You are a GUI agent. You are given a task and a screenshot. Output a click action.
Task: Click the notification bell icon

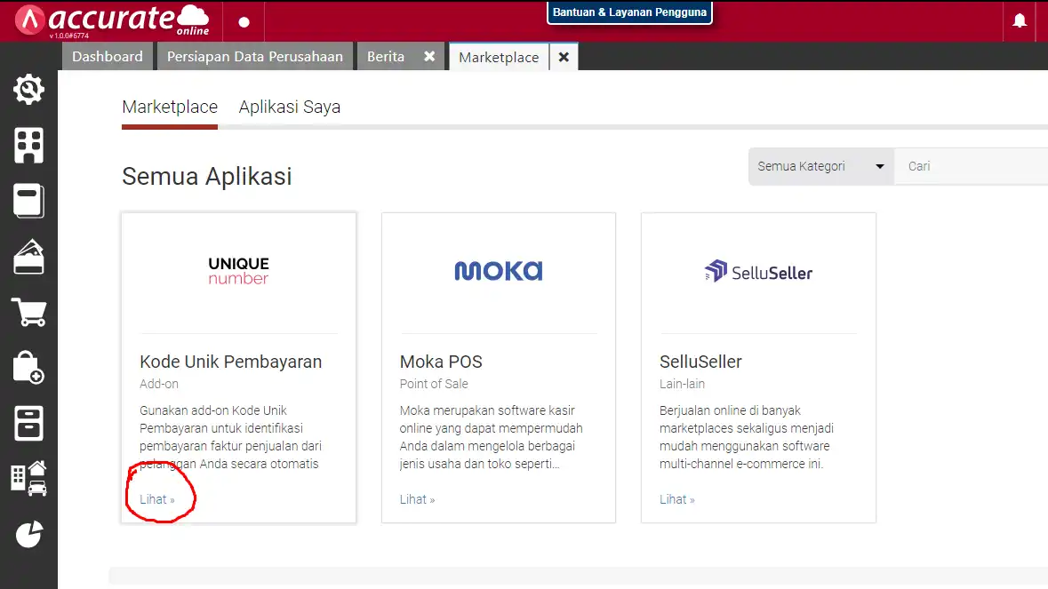(x=1020, y=20)
